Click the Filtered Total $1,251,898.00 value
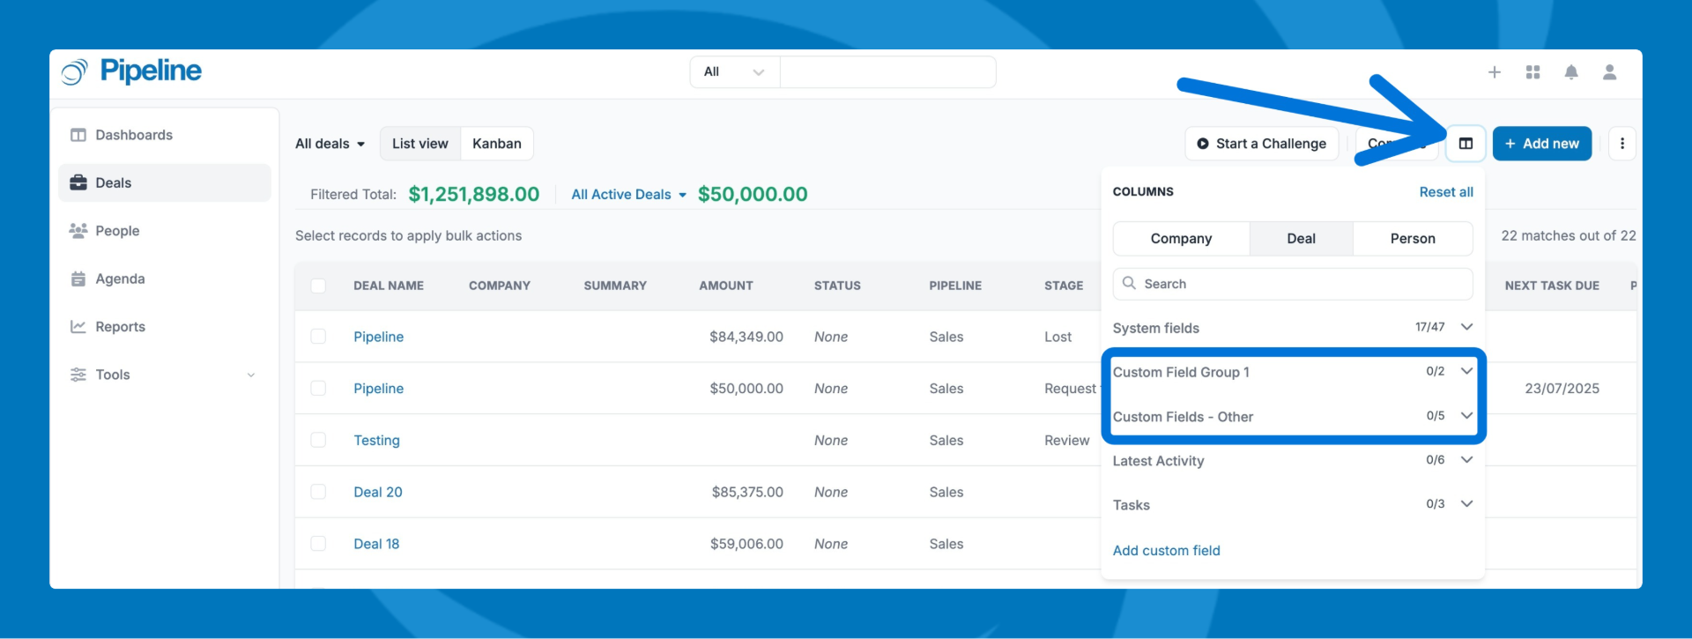 [x=474, y=194]
